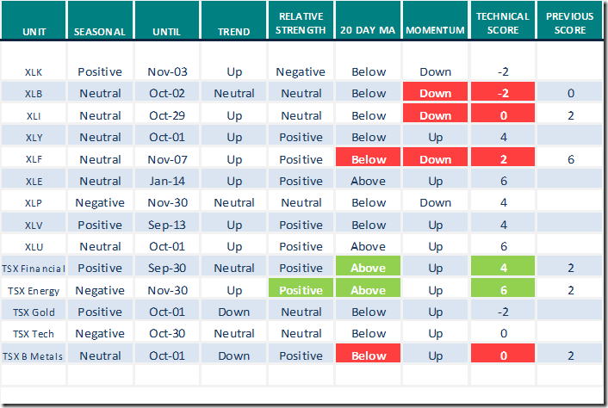
Task: Select the previous score 6 cell
Action: tap(569, 159)
